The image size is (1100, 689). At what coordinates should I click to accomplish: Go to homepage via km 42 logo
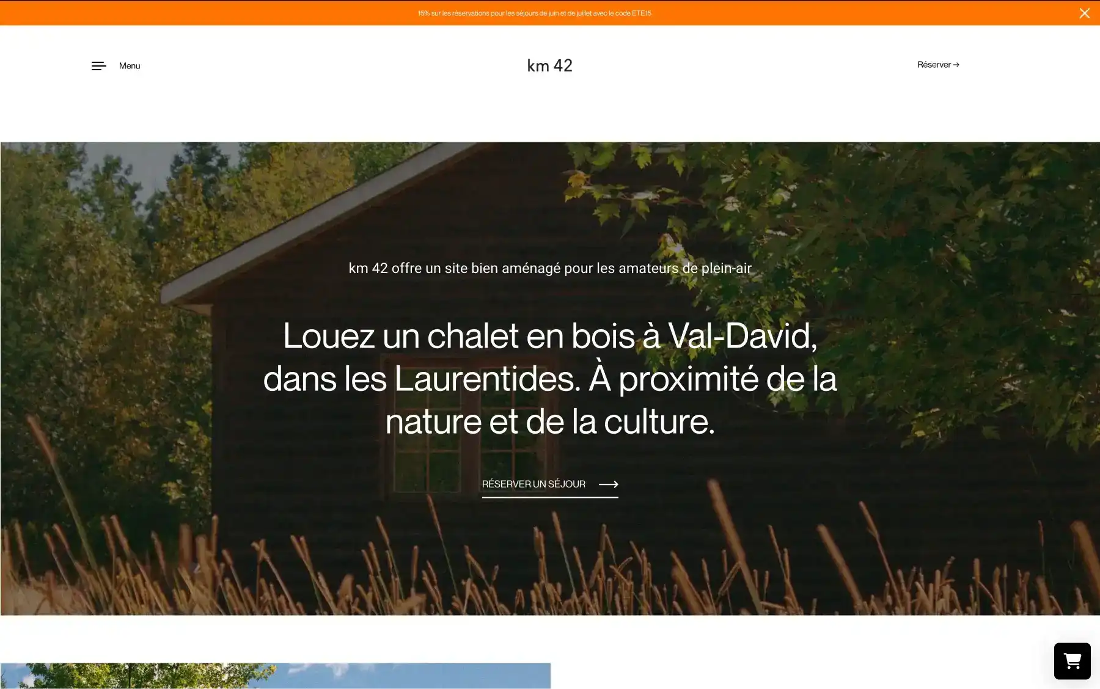pos(550,65)
